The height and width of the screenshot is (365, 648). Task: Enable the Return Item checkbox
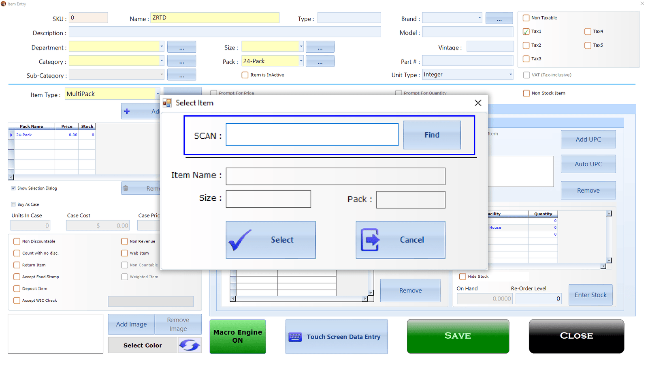tap(17, 265)
